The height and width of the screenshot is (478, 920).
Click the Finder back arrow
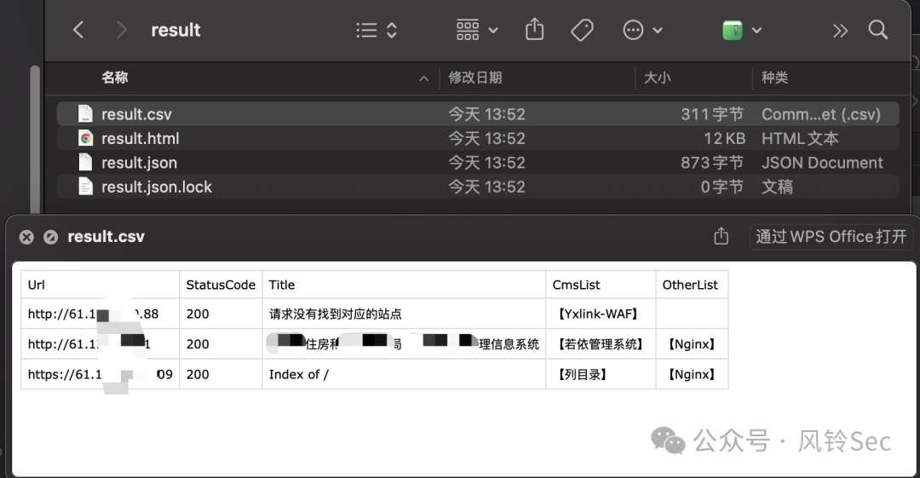(78, 31)
